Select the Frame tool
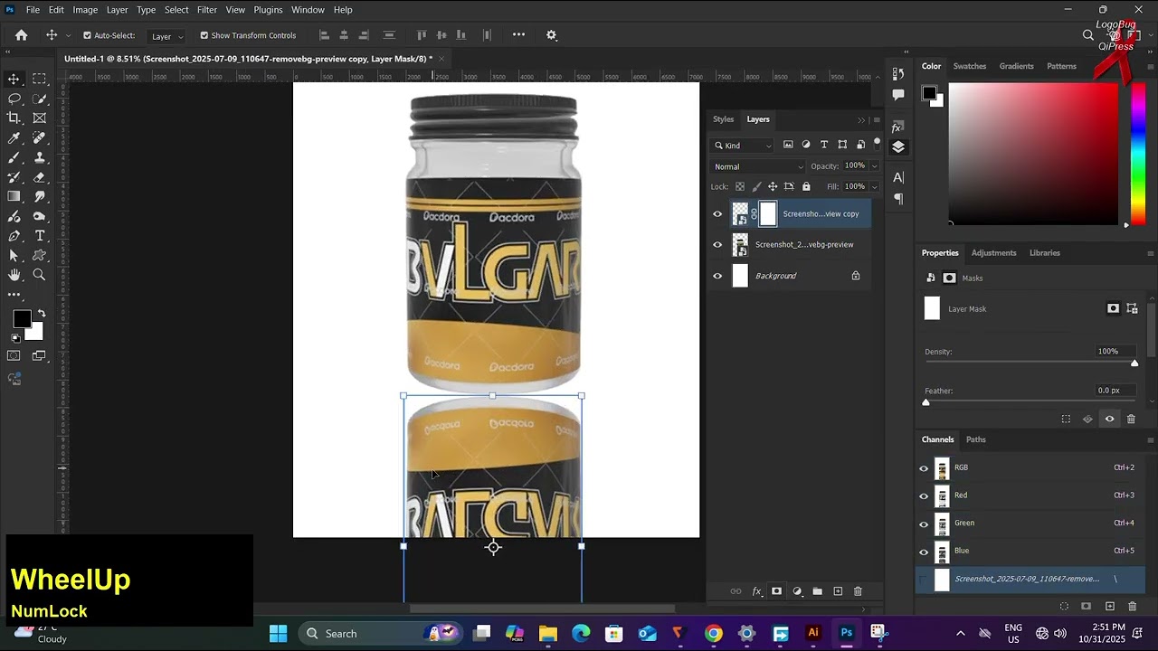 (x=40, y=118)
